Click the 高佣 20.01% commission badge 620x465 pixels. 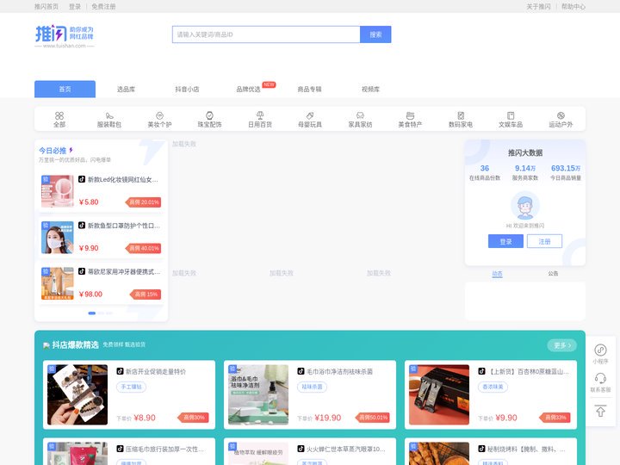144,202
